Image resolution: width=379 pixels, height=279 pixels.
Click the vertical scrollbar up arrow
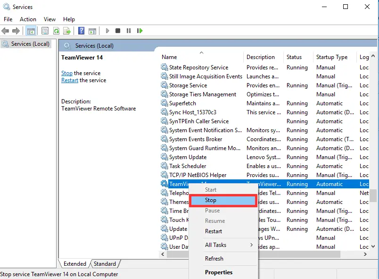[x=373, y=56]
